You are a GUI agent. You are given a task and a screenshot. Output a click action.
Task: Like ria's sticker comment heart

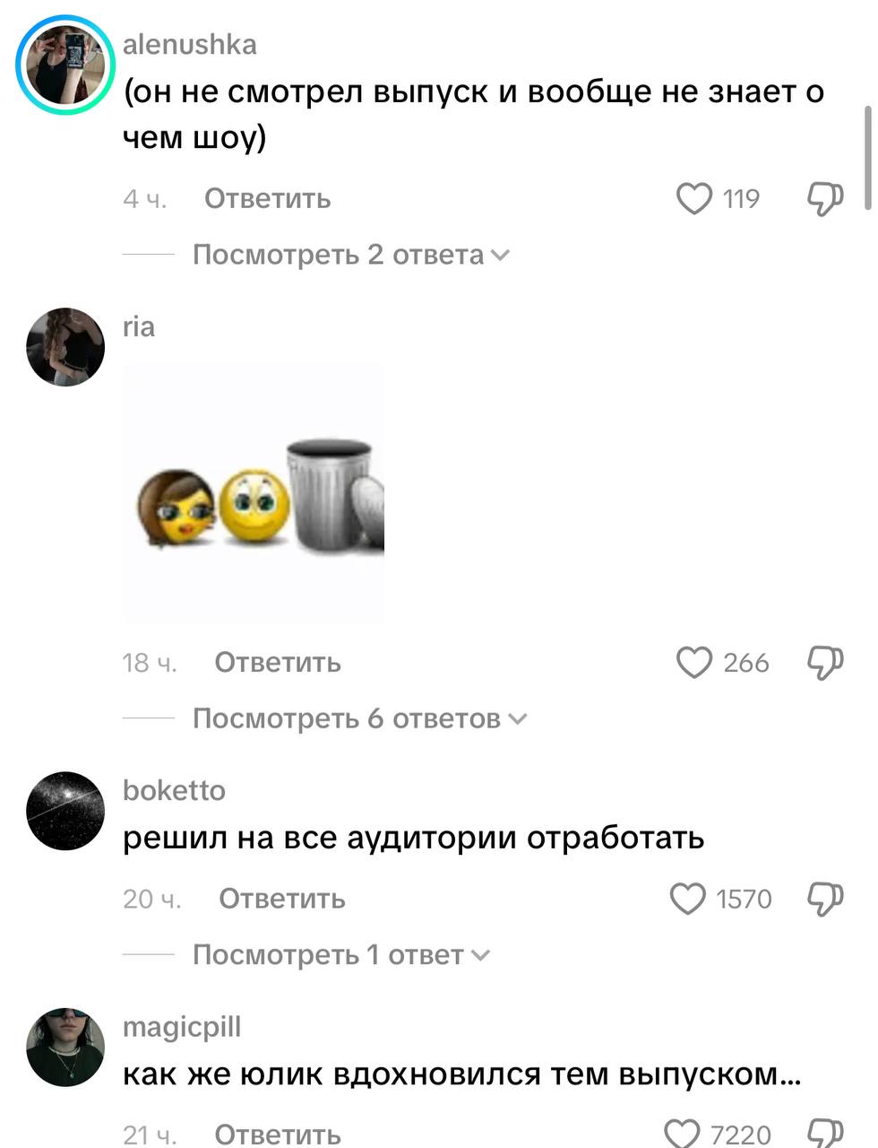694,663
